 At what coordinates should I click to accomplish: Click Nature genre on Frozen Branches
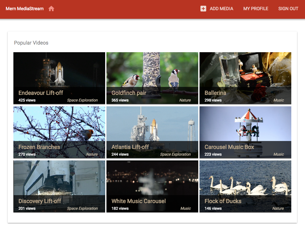(92, 154)
